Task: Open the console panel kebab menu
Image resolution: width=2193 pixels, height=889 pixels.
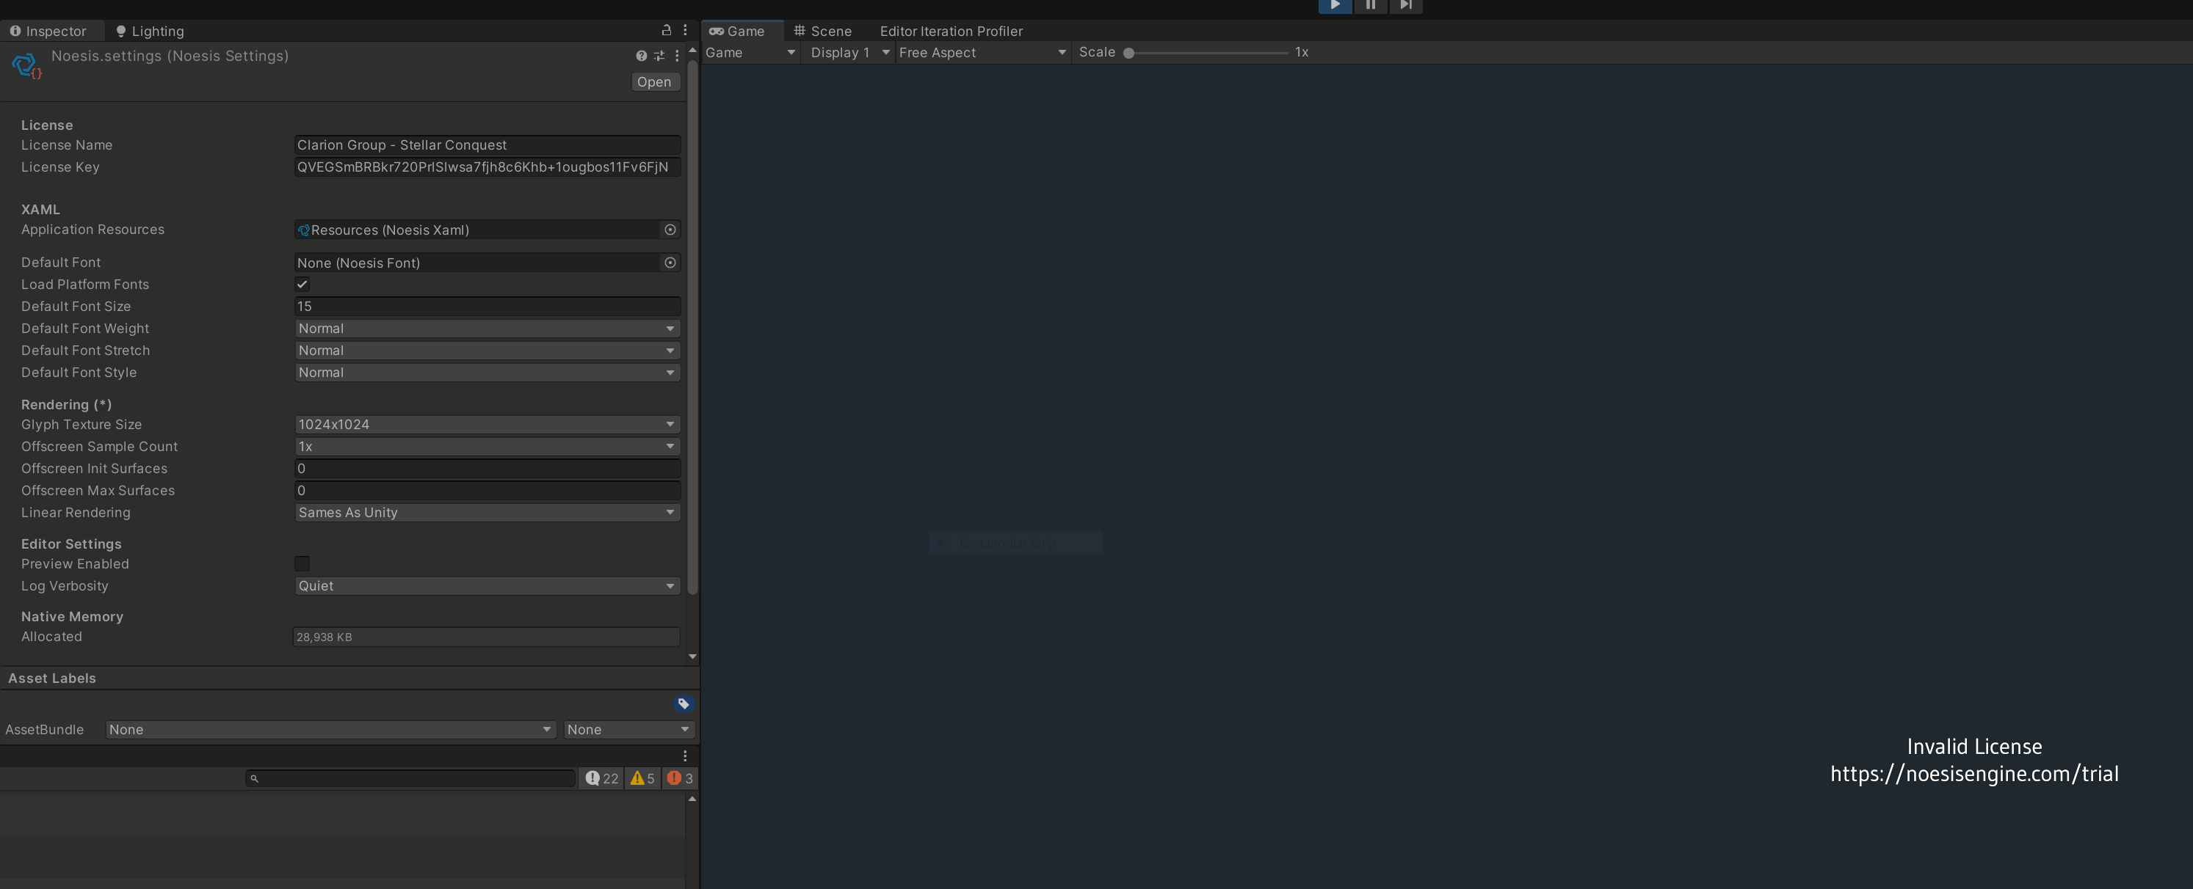Action: tap(685, 756)
